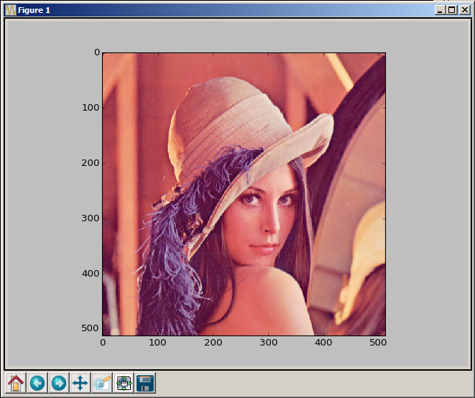Reset view with the Home icon

(x=16, y=383)
